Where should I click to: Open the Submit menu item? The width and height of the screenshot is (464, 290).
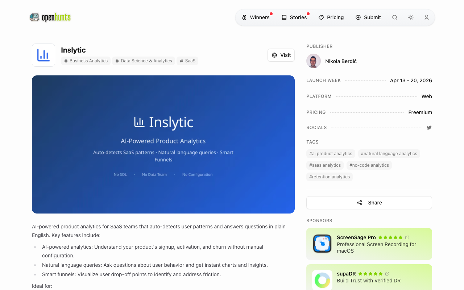368,17
